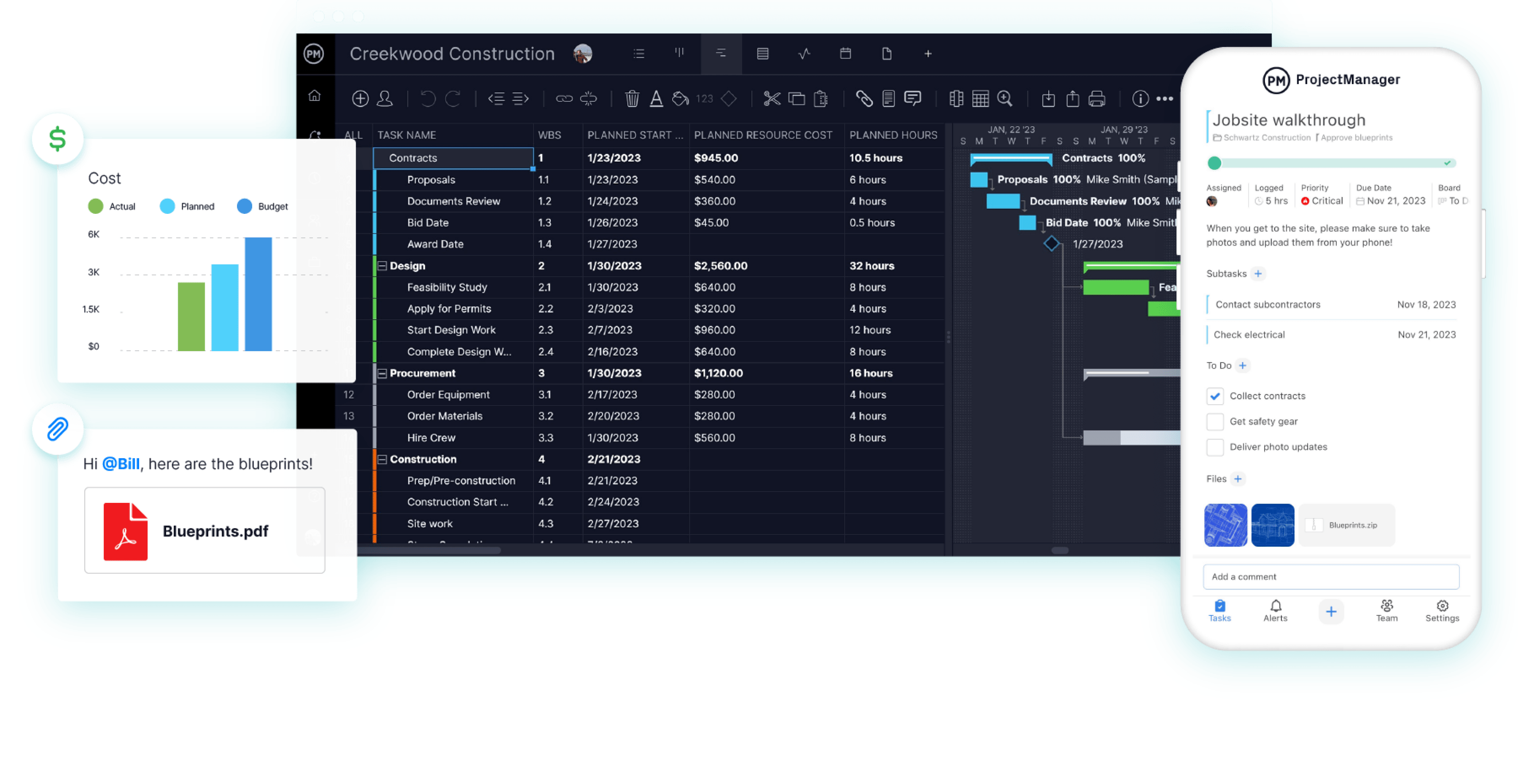
Task: Click the text color A icon
Action: point(656,98)
